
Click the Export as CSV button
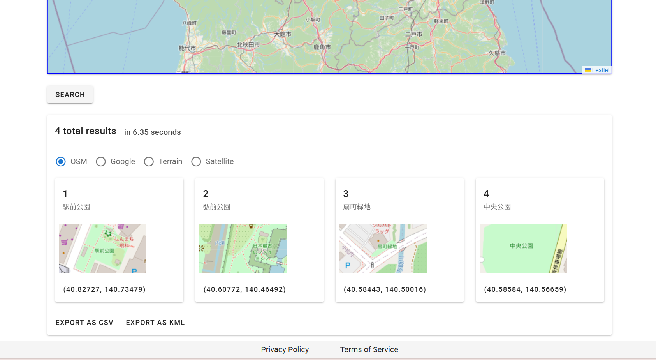(x=84, y=323)
